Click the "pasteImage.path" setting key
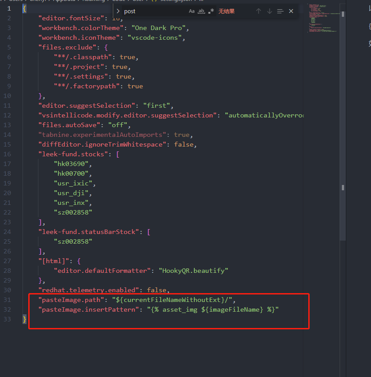 click(71, 300)
